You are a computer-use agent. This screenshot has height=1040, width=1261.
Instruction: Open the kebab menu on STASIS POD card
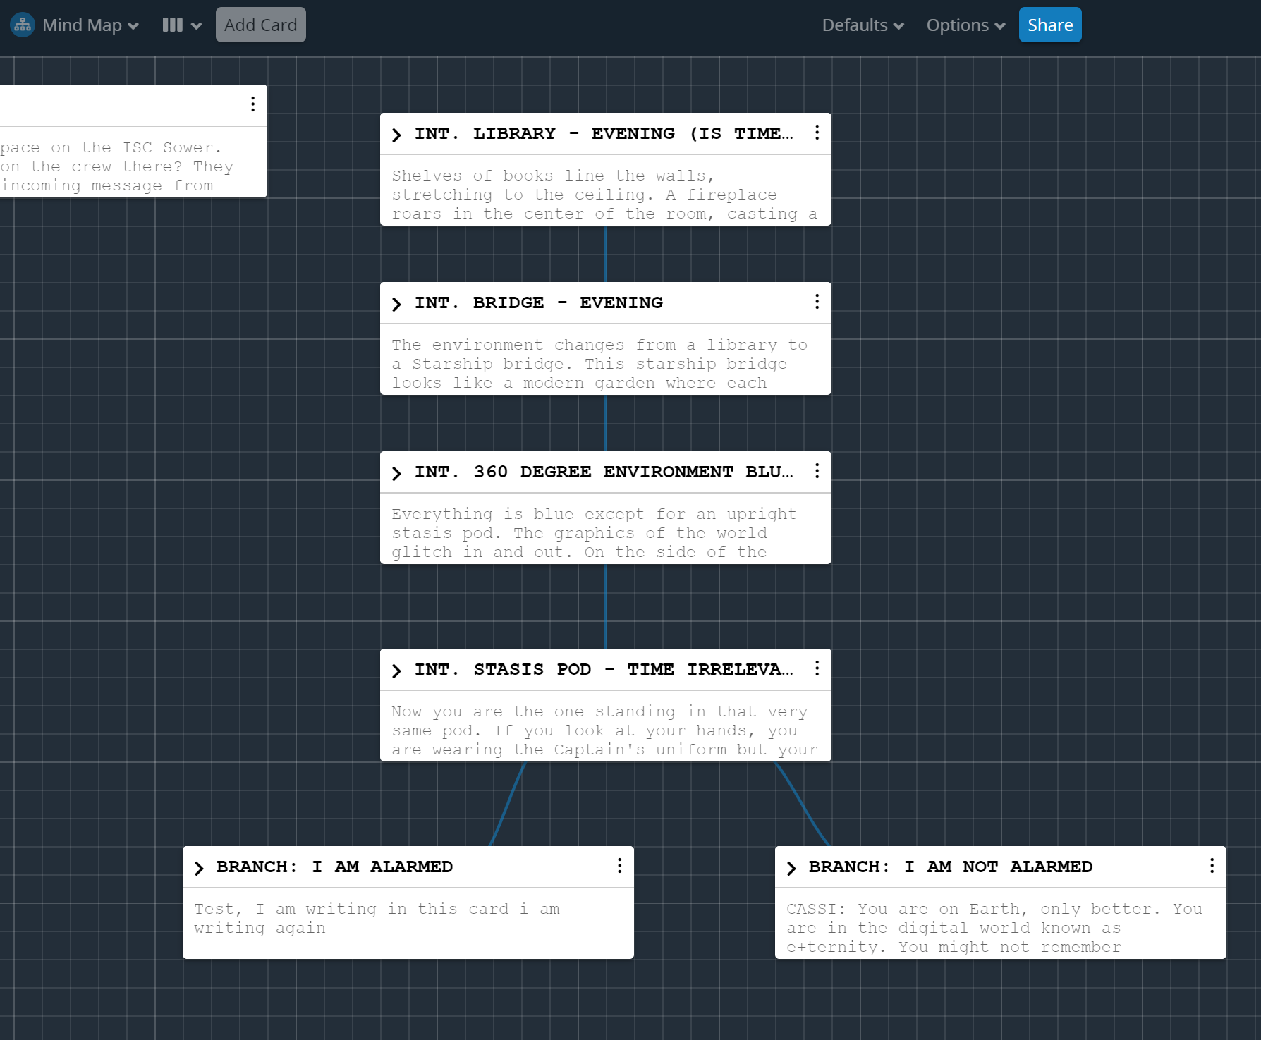tap(817, 668)
